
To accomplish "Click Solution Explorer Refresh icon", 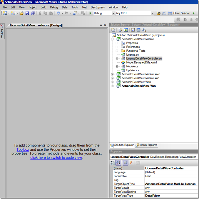I will (126, 30).
